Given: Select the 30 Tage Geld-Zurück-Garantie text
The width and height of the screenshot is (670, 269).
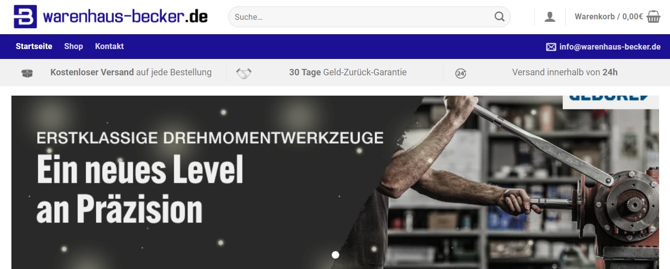Looking at the screenshot, I should pos(348,72).
